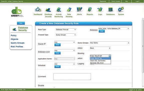Open the Reports icon

[x=90, y=9]
